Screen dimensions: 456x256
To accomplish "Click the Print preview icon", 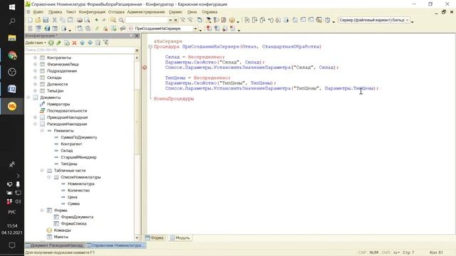I will [x=87, y=20].
